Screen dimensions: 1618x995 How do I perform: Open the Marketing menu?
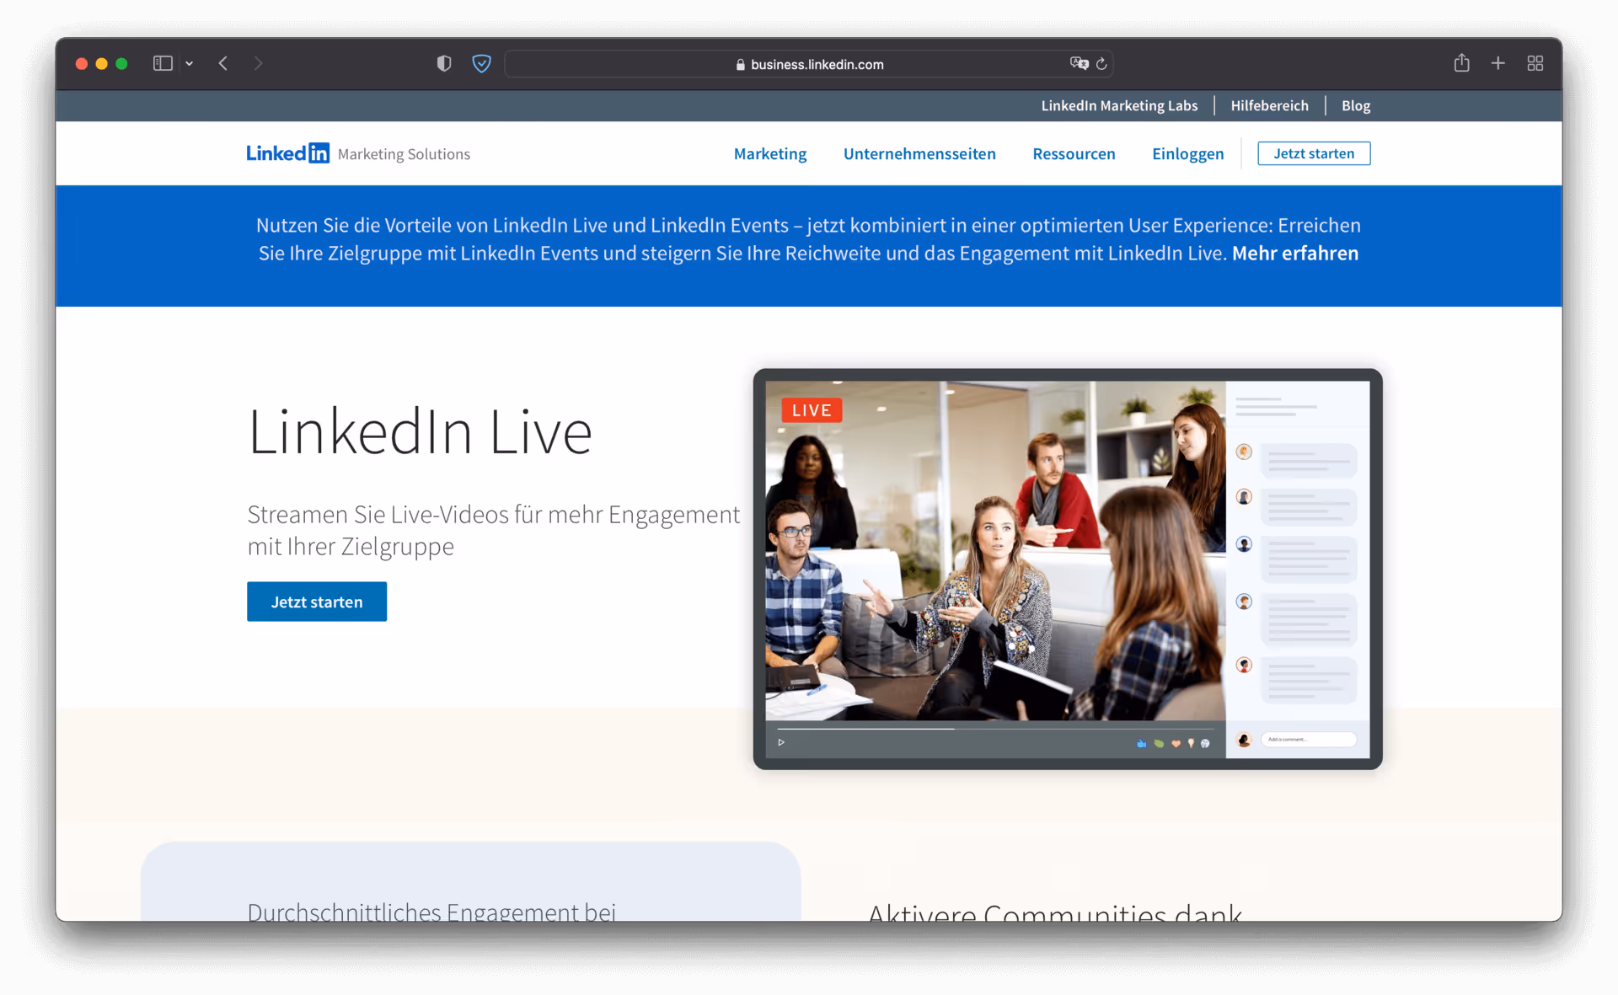pyautogui.click(x=770, y=153)
